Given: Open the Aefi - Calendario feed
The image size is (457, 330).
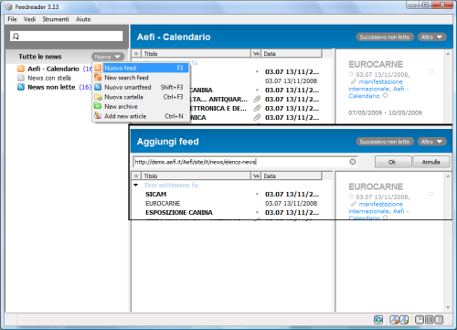Looking at the screenshot, I should coord(53,69).
